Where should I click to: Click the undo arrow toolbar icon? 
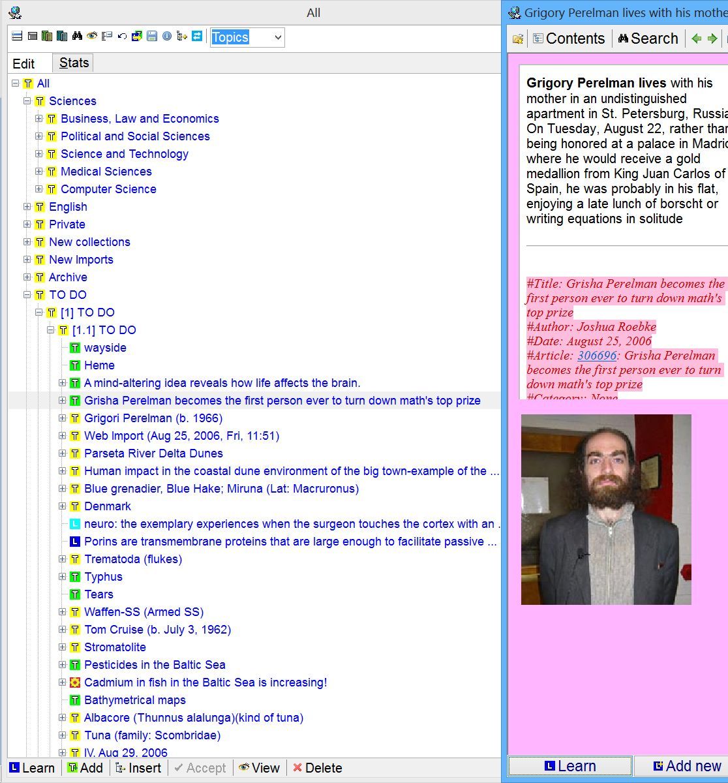coord(122,37)
